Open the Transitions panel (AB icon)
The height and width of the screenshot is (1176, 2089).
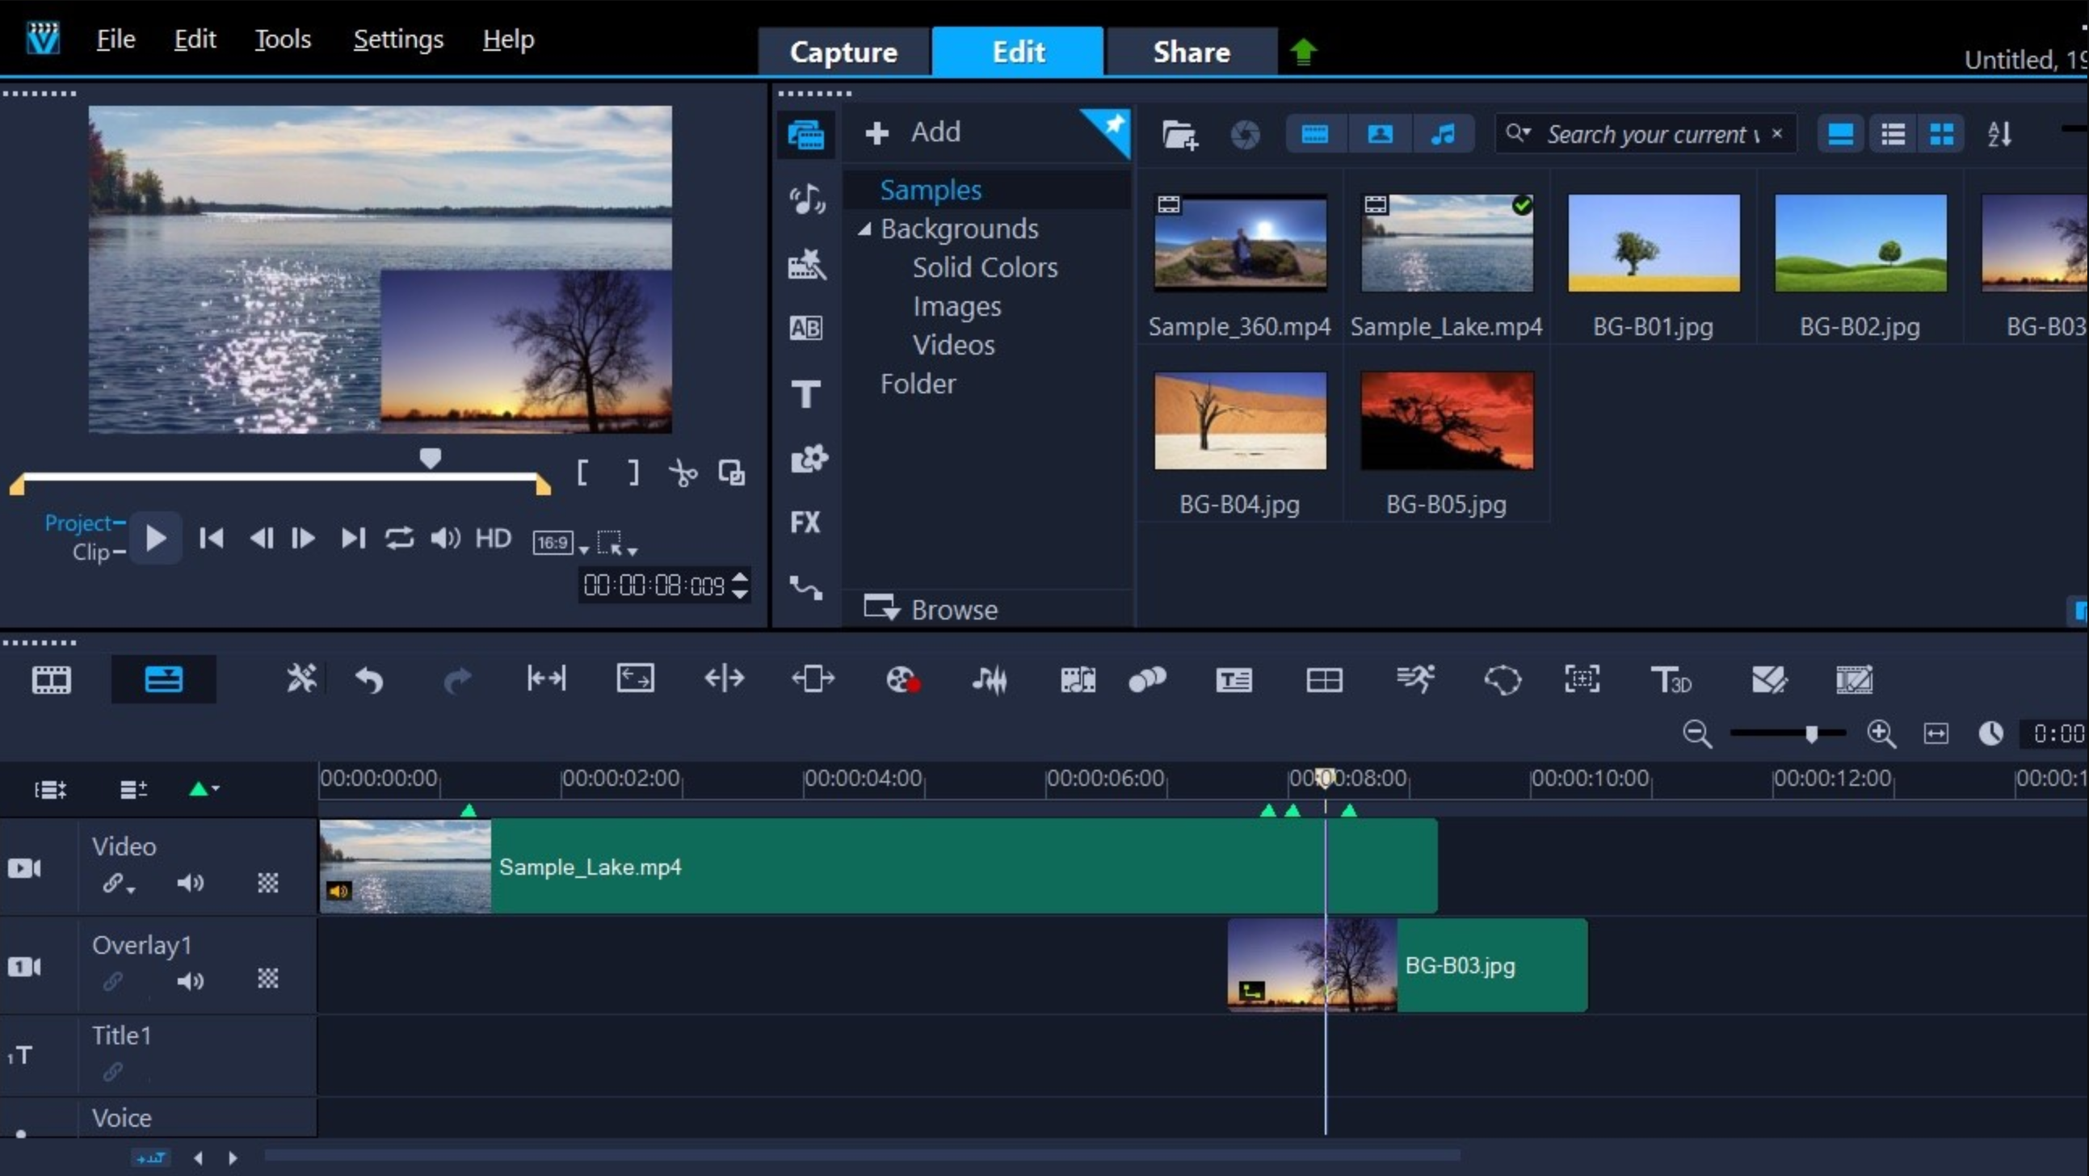pyautogui.click(x=807, y=327)
